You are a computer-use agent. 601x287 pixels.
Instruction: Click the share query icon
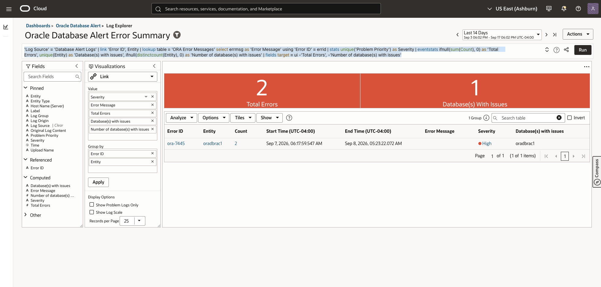(566, 50)
